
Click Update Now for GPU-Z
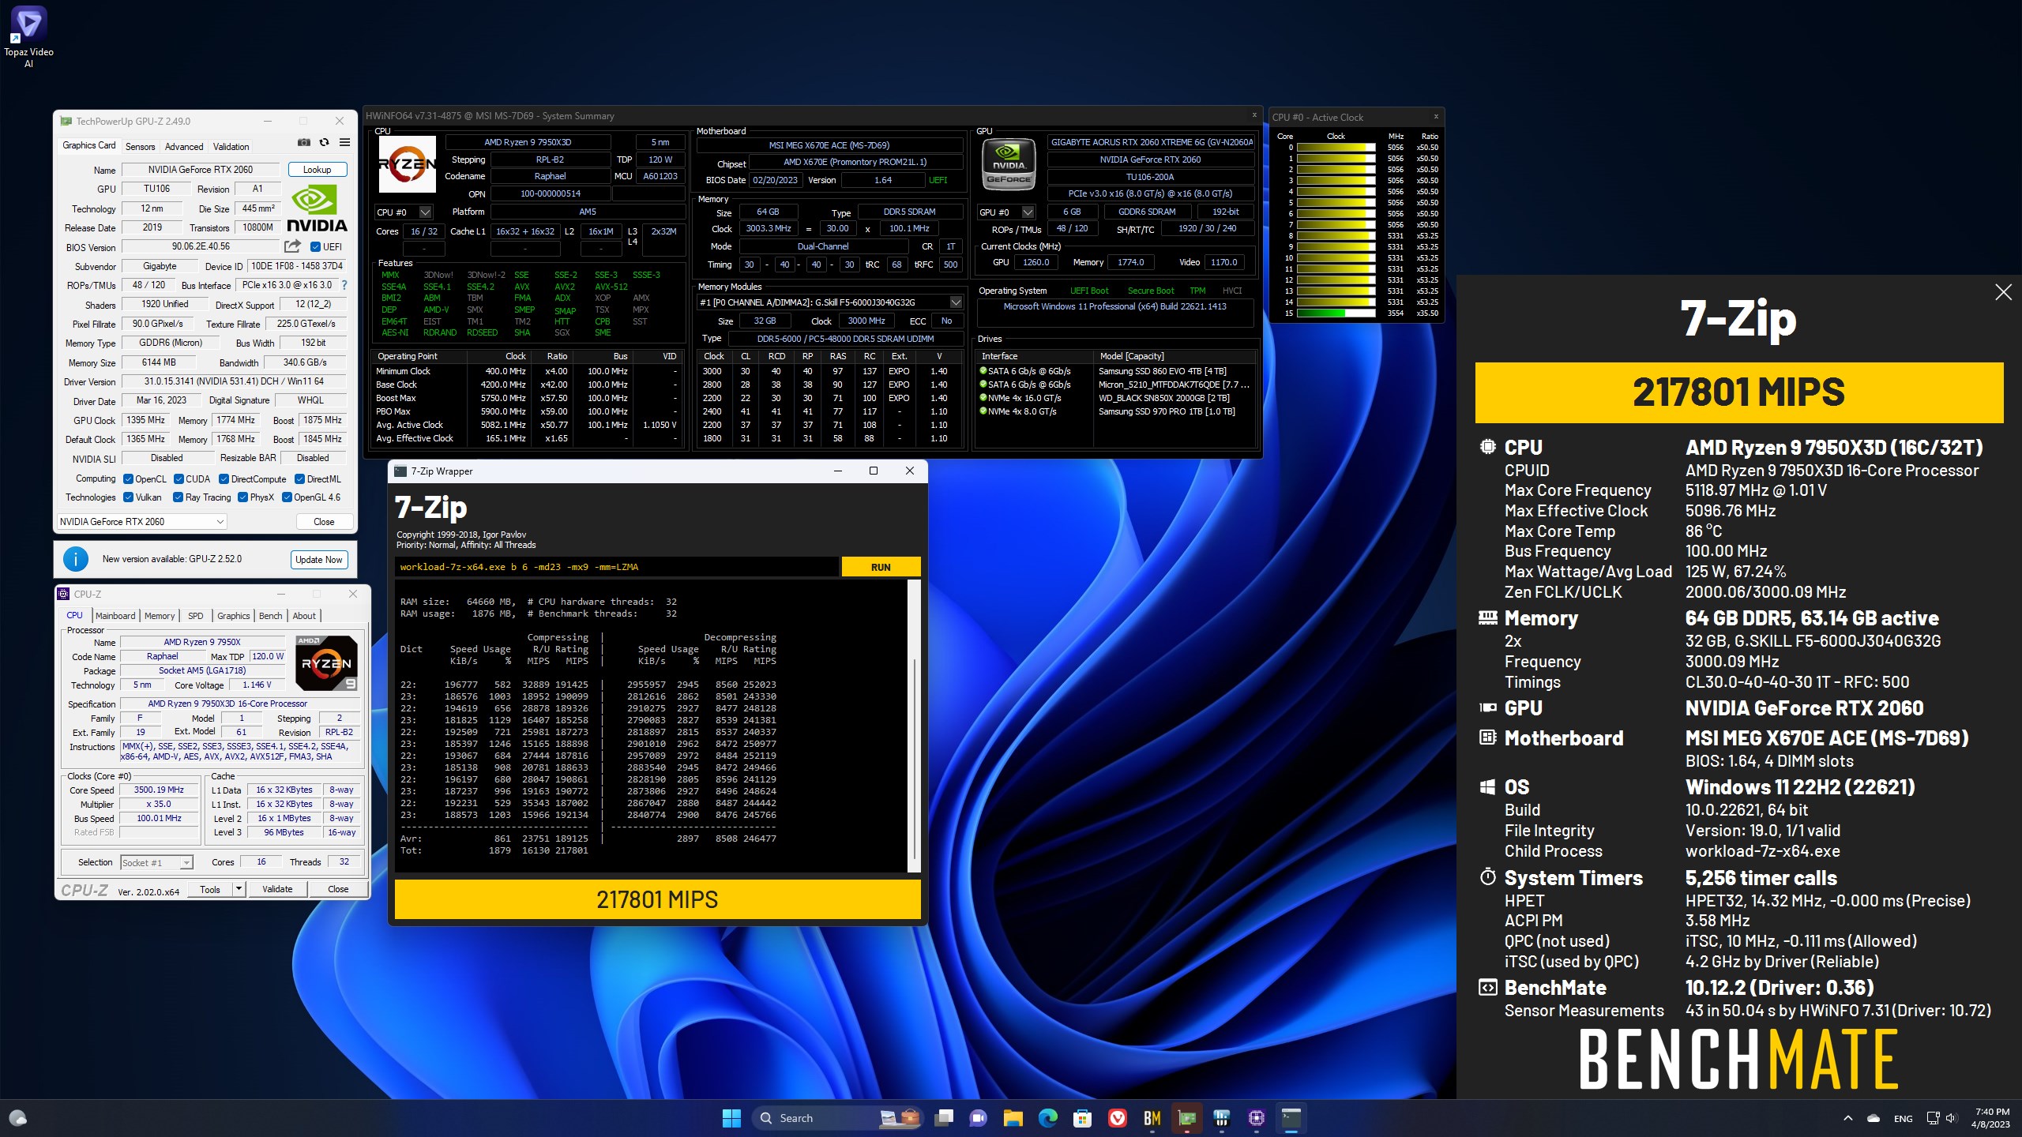coord(319,560)
